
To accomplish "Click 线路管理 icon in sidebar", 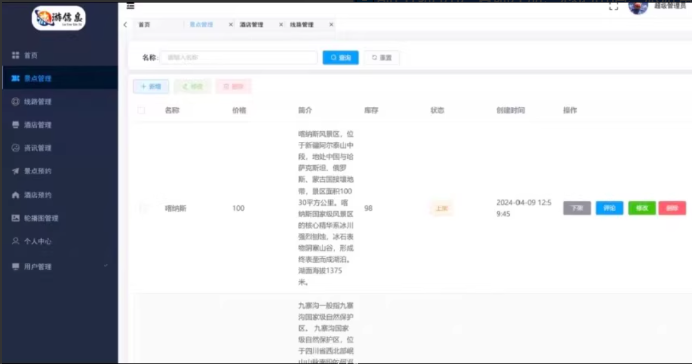I will coord(16,101).
